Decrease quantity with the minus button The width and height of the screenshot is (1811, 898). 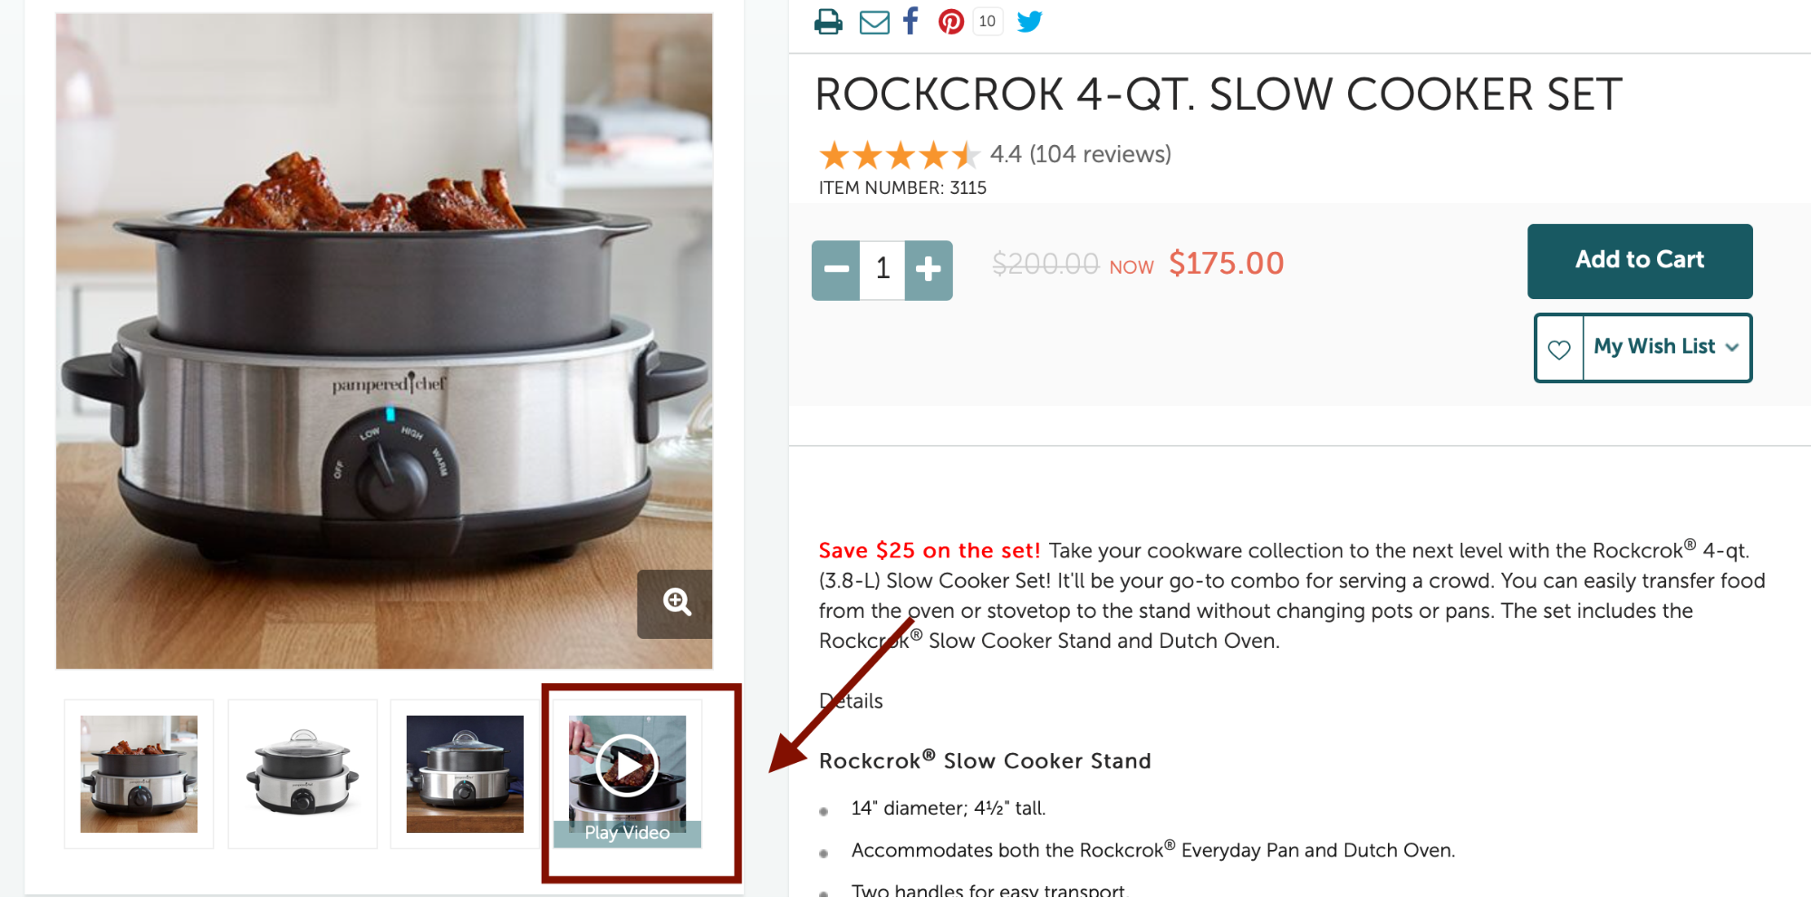[834, 269]
